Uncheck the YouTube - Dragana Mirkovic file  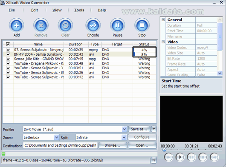point(8,63)
